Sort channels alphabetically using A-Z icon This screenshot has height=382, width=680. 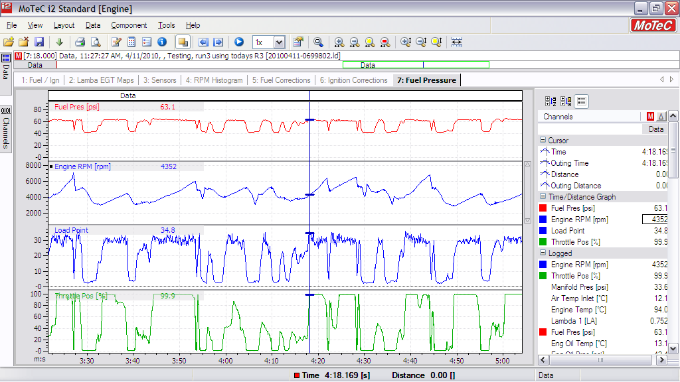pos(550,101)
